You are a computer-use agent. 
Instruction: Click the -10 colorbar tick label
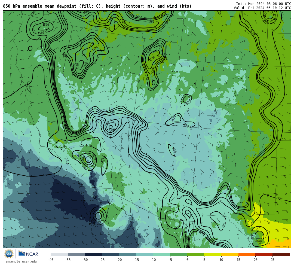tap(153, 260)
